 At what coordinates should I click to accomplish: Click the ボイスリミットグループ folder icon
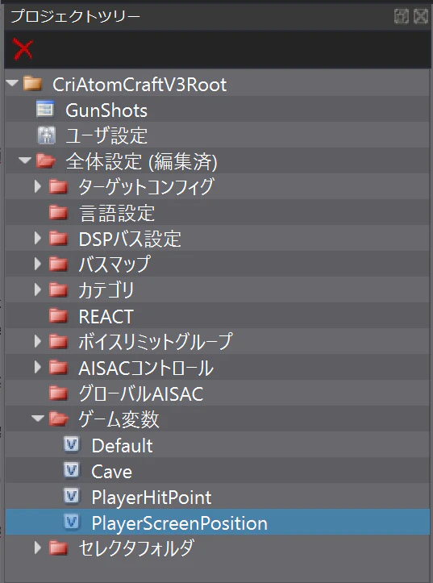(x=58, y=342)
